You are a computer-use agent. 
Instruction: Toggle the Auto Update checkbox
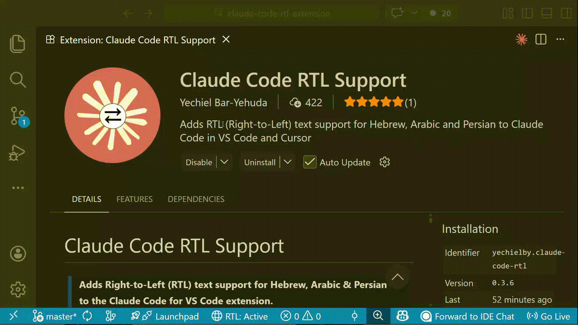point(309,162)
